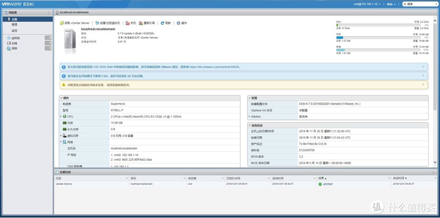Viewport: 440px width, 218px height.
Task: Open the Actions gear icon
Action: [178, 23]
